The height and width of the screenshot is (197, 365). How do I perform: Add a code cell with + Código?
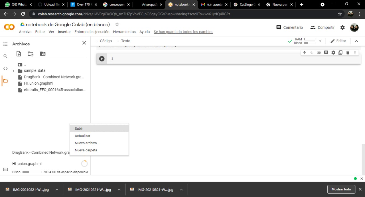104,41
